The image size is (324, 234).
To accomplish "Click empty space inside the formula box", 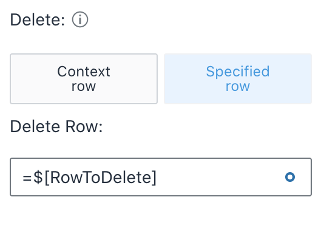I will click(219, 177).
